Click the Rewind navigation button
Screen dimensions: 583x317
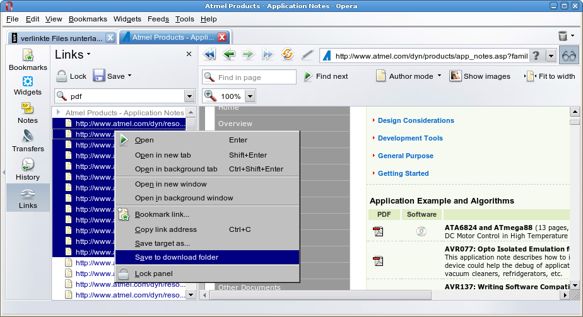coord(209,55)
